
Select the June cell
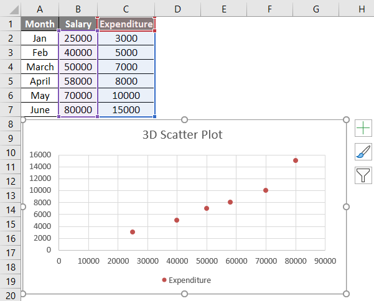[x=40, y=109]
